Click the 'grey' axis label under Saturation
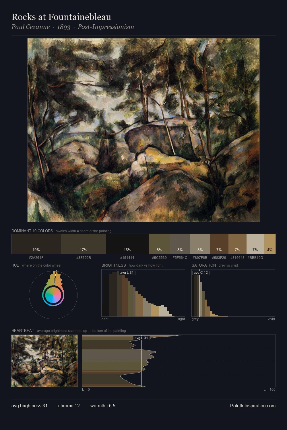Image resolution: width=287 pixels, height=430 pixels. click(195, 319)
